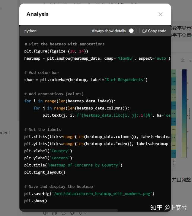Click the Copy code button

point(154,31)
